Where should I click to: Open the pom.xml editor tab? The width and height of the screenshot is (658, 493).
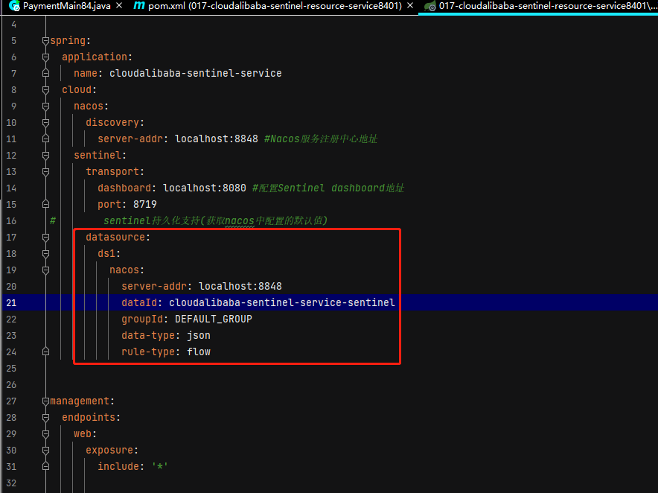click(x=275, y=6)
